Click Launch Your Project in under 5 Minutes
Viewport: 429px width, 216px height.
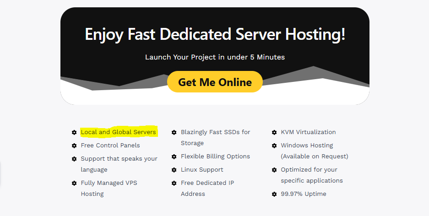click(x=215, y=57)
